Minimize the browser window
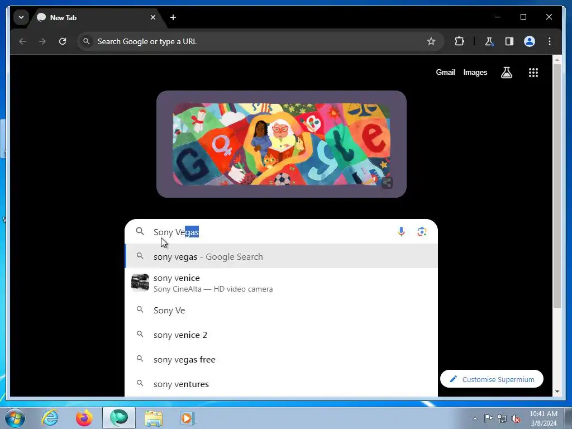572x429 pixels. point(498,17)
